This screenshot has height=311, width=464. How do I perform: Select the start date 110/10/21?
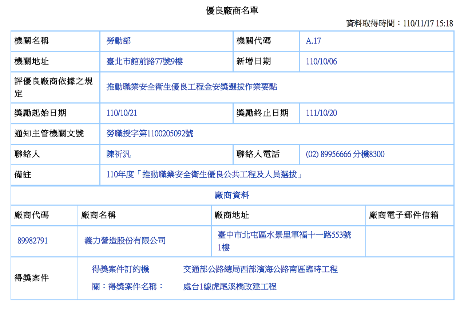(x=122, y=113)
